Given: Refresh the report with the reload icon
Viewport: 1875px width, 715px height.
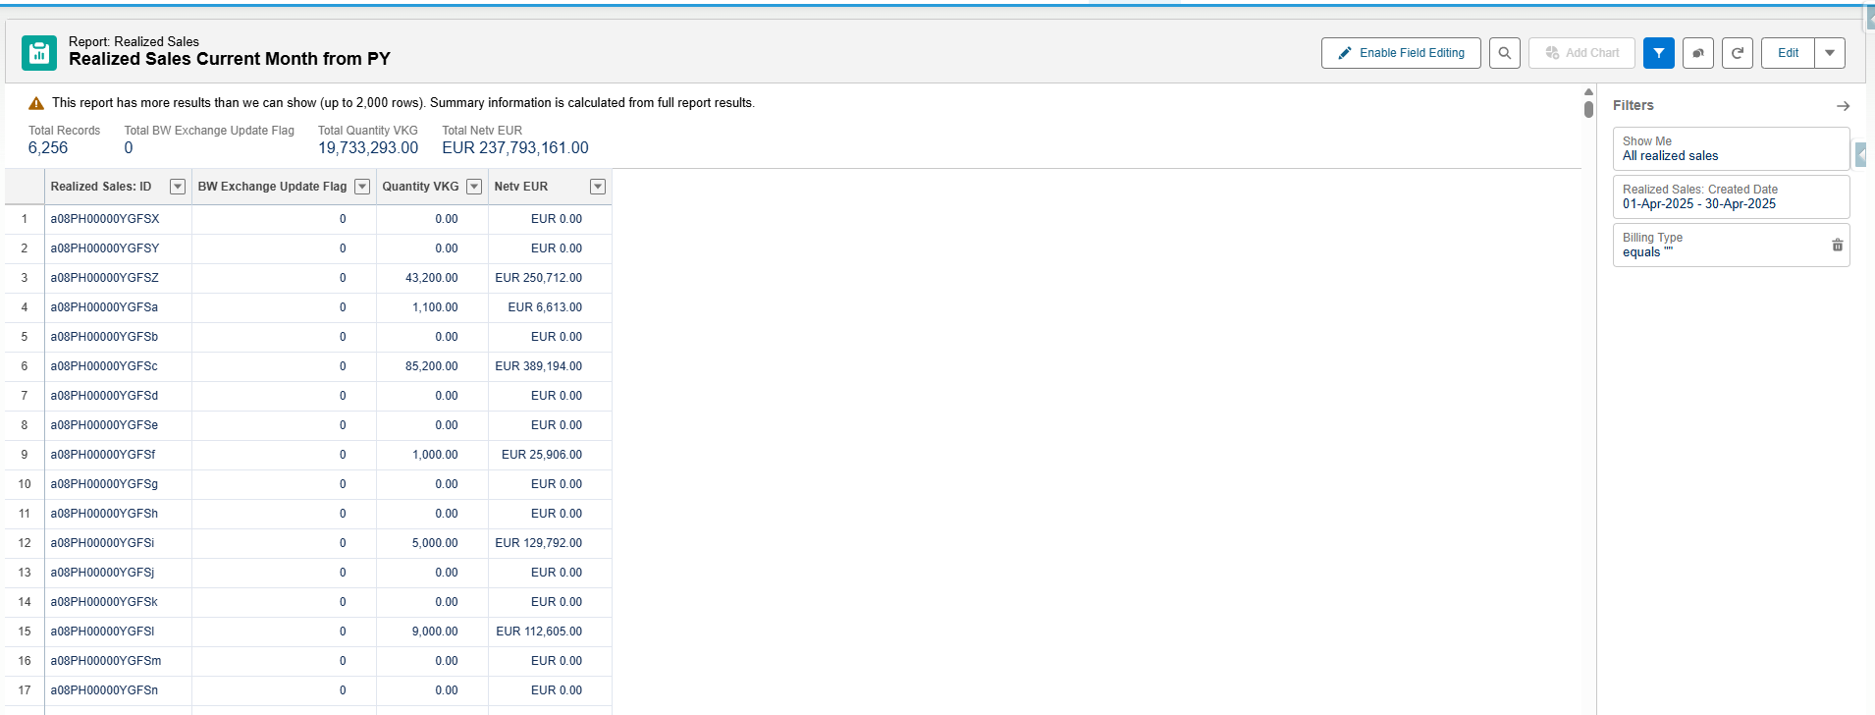Looking at the screenshot, I should click(x=1737, y=53).
